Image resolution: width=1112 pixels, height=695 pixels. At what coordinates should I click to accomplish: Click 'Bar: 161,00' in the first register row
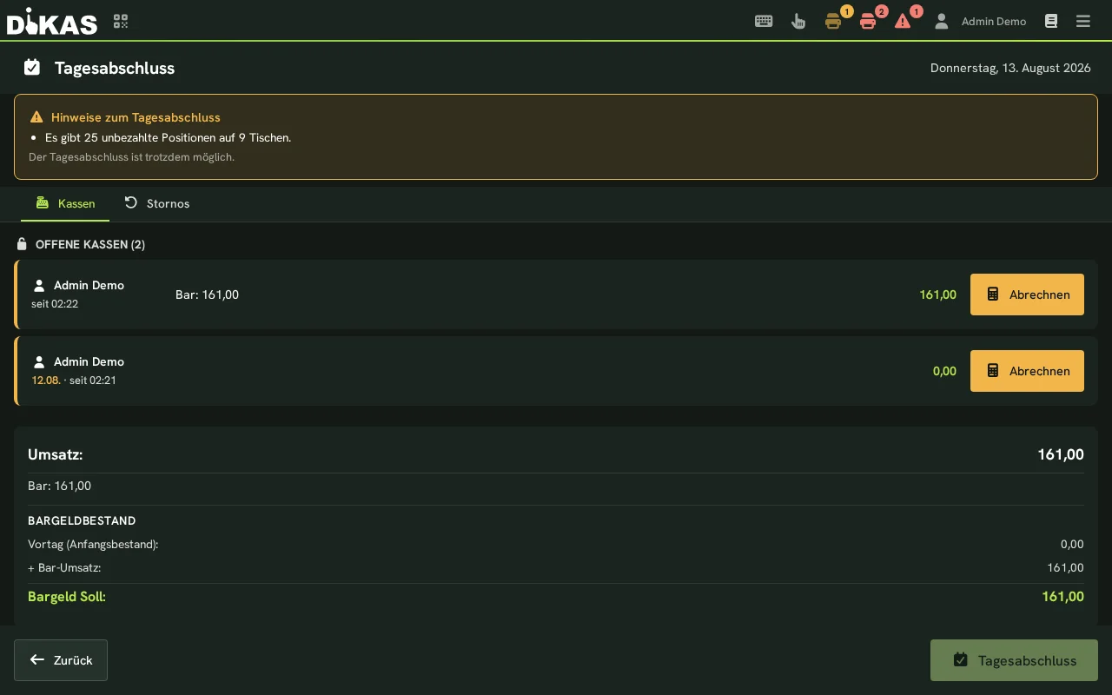point(207,295)
